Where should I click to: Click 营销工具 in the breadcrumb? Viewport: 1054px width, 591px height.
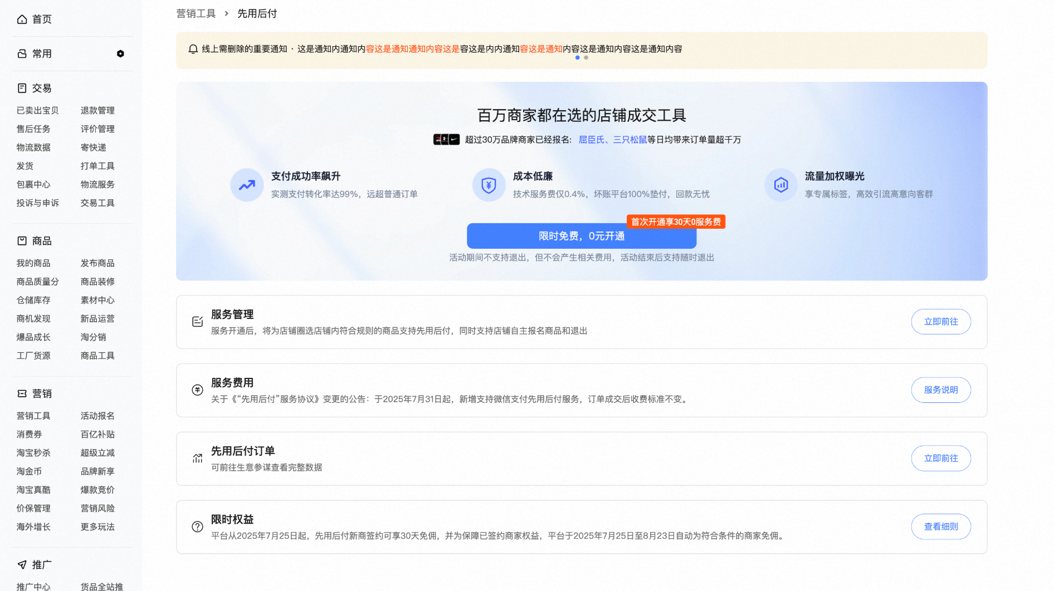196,13
